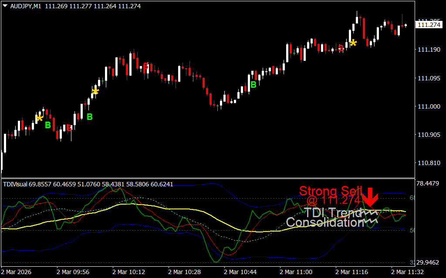
Task: Select the second yellow star signal marker
Action: pyautogui.click(x=95, y=91)
